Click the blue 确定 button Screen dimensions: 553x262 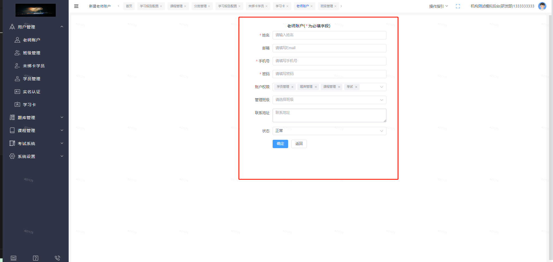coord(280,144)
